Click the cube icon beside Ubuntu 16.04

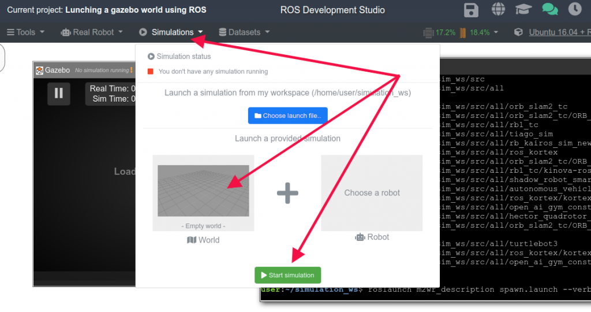pyautogui.click(x=518, y=32)
